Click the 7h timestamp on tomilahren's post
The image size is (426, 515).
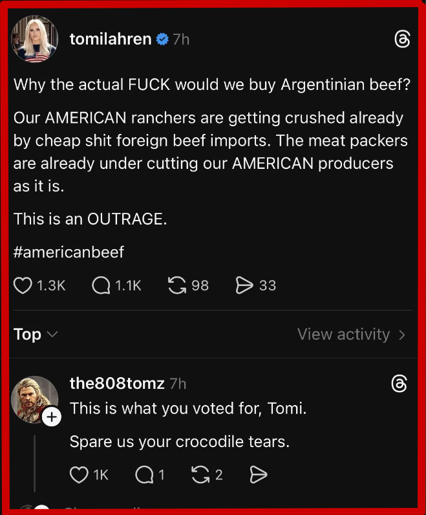[x=181, y=39]
